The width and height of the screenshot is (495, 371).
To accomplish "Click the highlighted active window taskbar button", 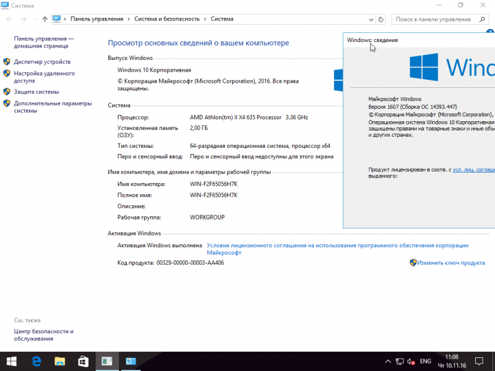I will click(107, 362).
